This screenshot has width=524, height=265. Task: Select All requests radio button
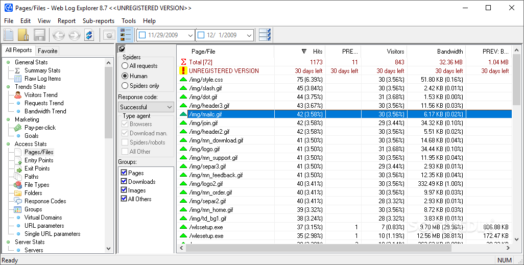pyautogui.click(x=125, y=66)
